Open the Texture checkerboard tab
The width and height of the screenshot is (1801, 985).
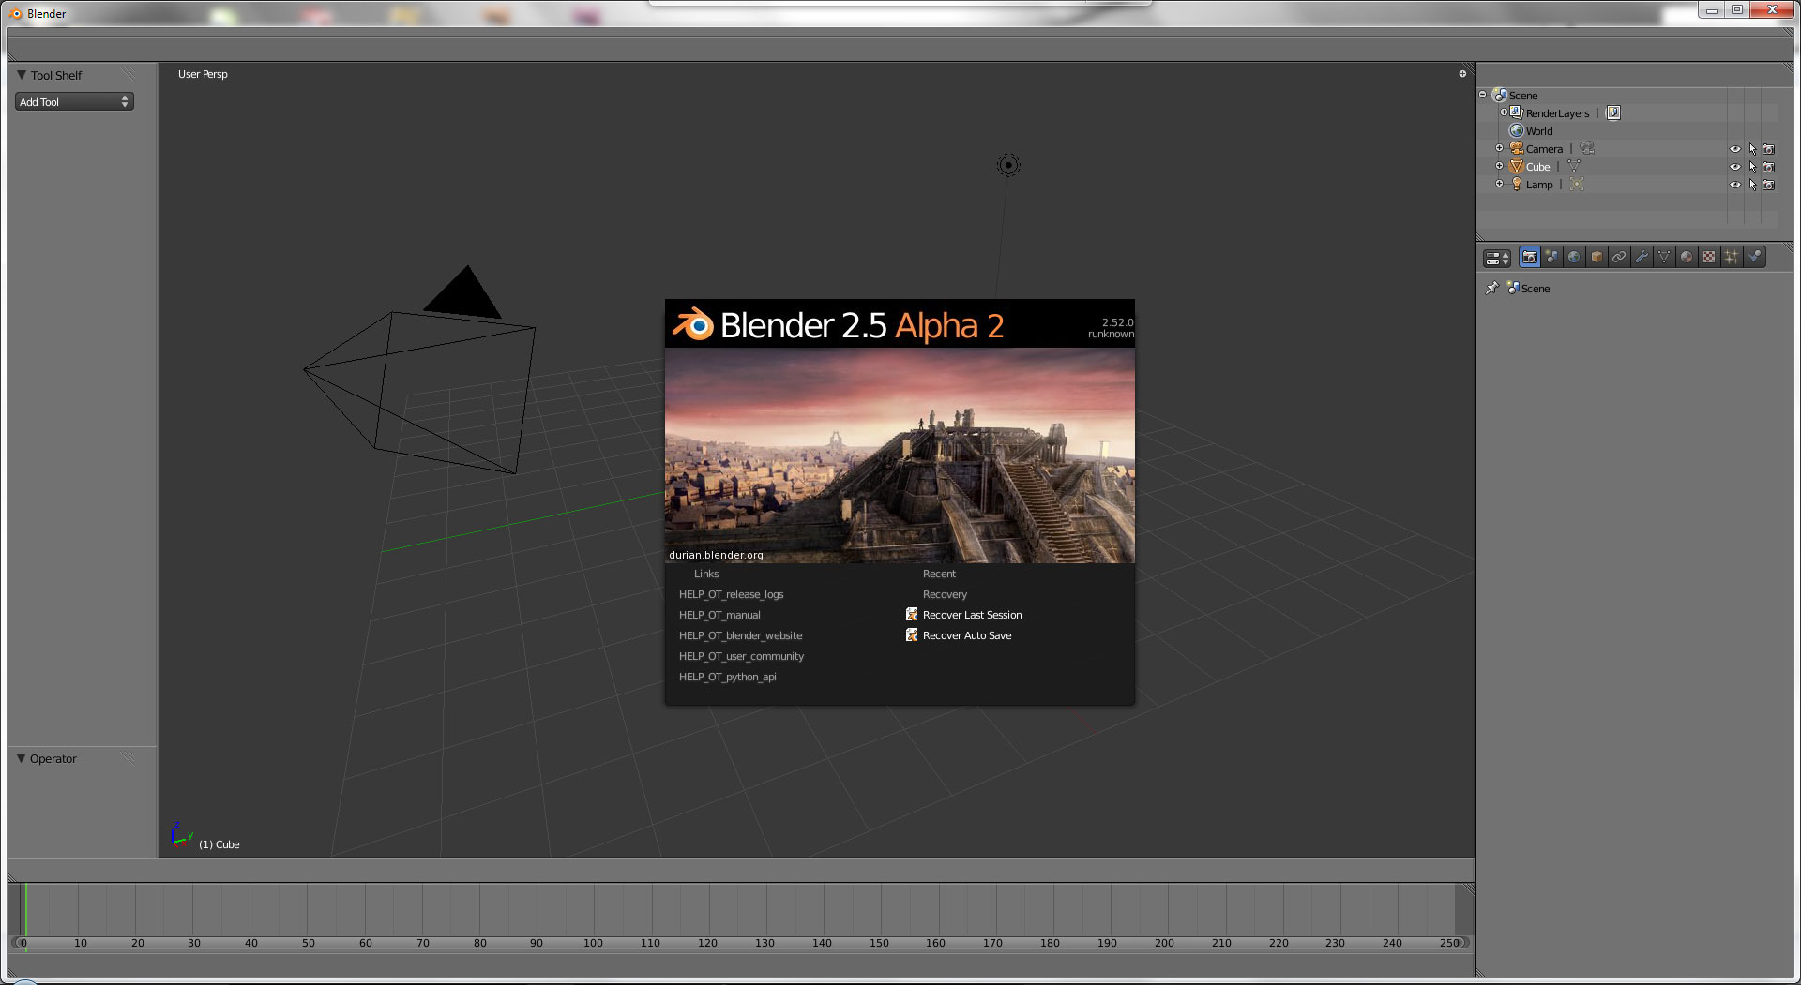coord(1709,257)
